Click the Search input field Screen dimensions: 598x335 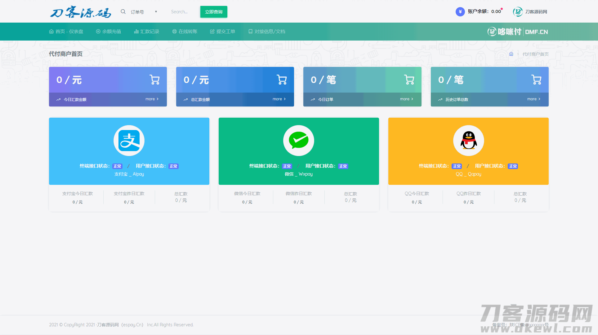click(180, 12)
